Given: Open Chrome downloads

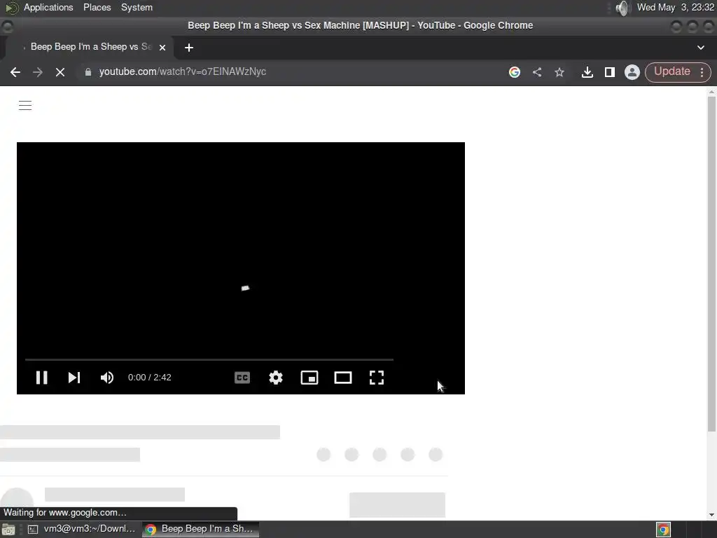Looking at the screenshot, I should [x=587, y=72].
